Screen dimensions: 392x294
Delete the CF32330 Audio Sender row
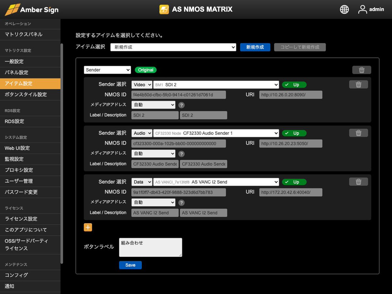(358, 133)
